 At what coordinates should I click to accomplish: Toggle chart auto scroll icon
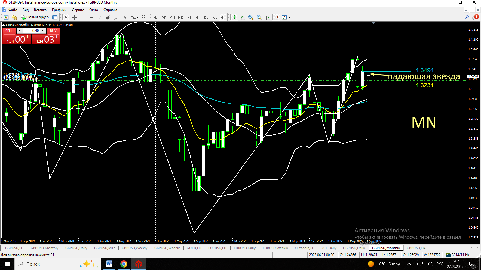tap(268, 17)
